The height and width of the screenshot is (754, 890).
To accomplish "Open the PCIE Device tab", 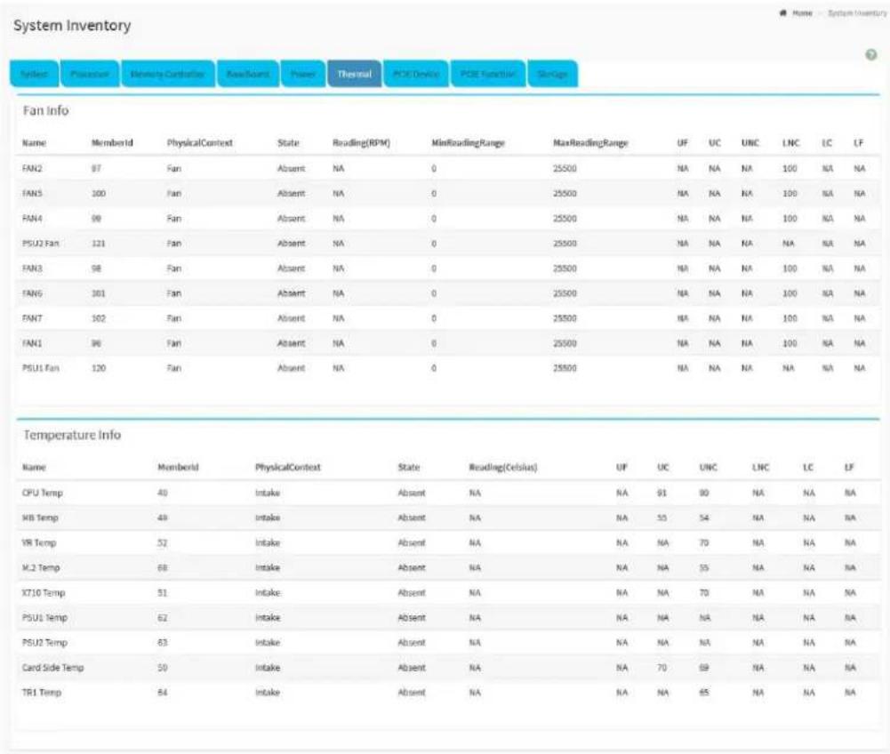I will tap(416, 74).
